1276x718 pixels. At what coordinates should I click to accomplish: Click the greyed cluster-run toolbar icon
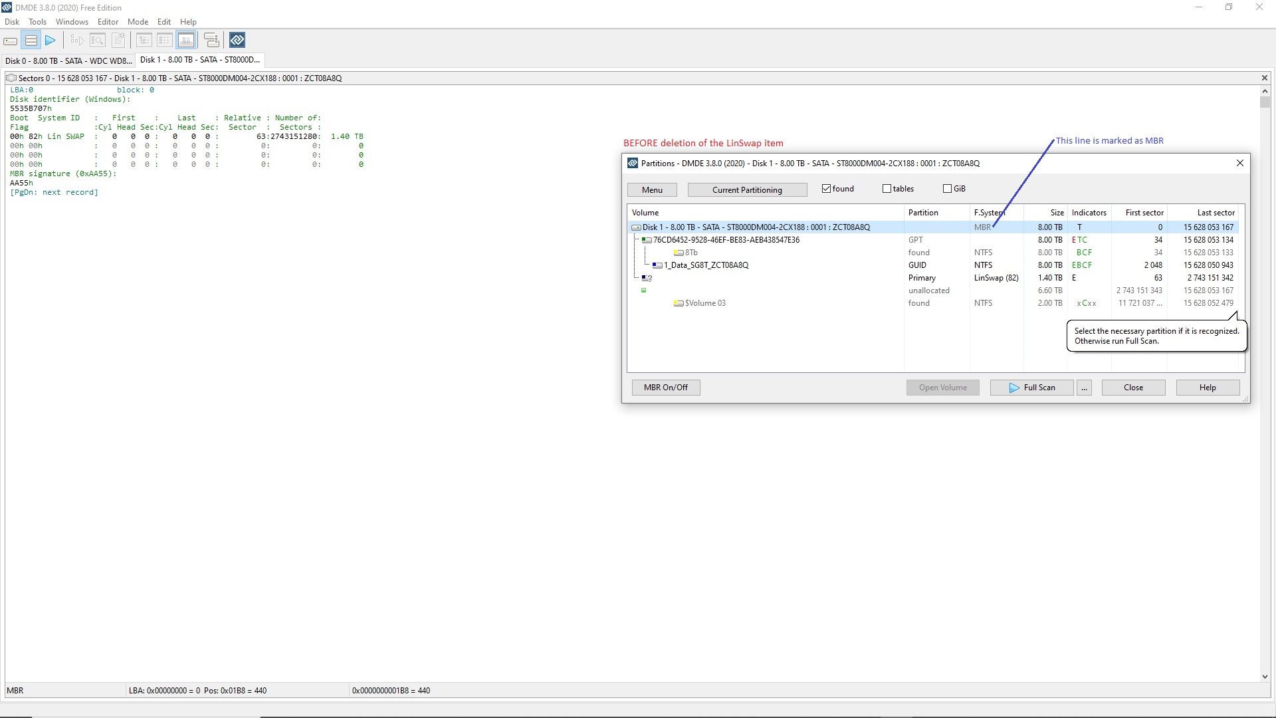point(77,41)
